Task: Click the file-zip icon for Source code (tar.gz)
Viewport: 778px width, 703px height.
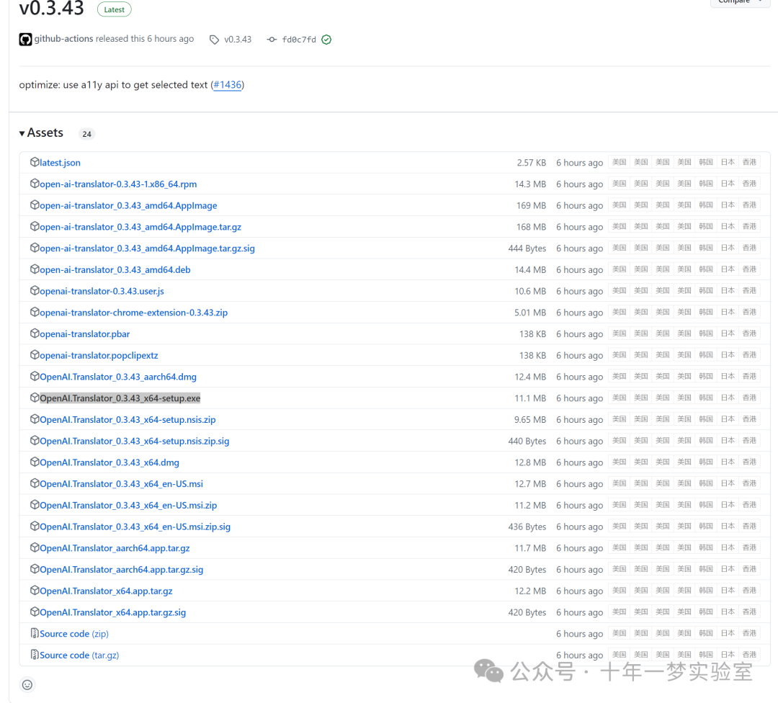Action: [35, 654]
